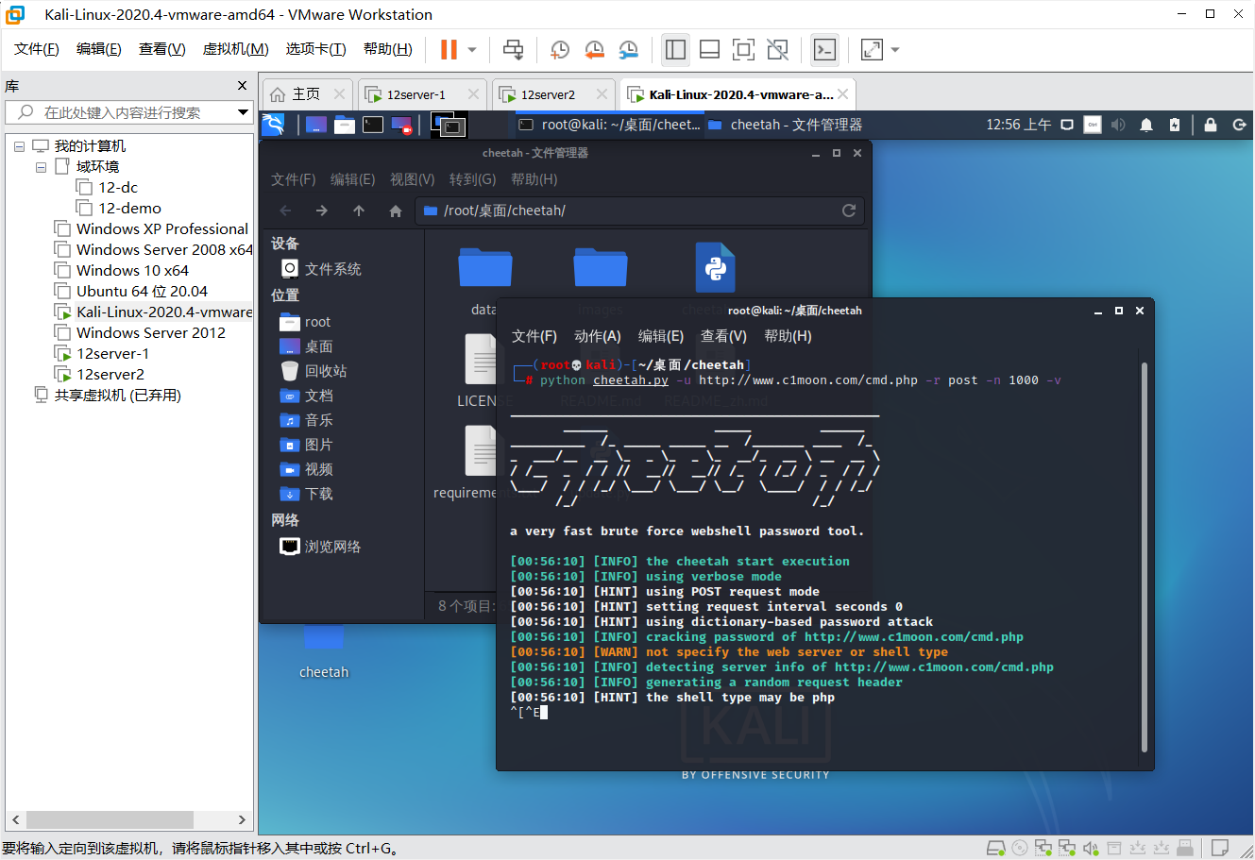Viewport: 1255px width, 860px height.
Task: Switch to cheetah 文件管理器 taskbar button
Action: 786,125
